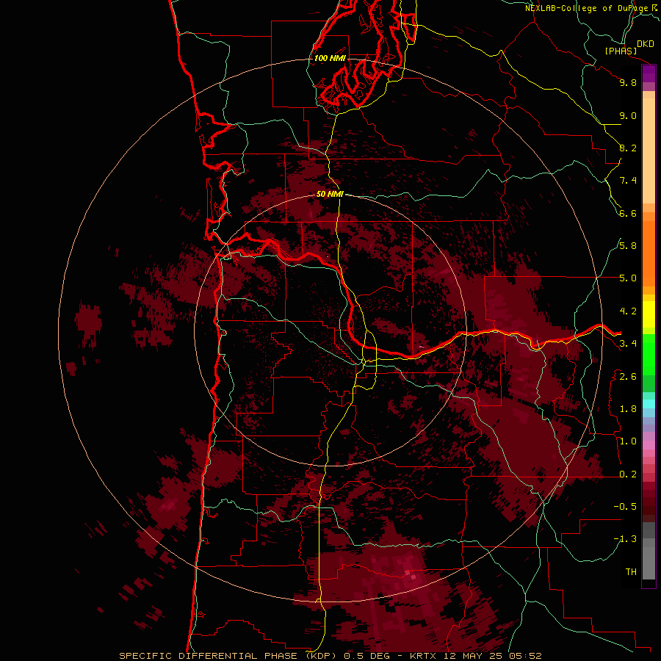Viewport: 661px width, 661px height.
Task: Click the 7.4 legend value
Action: pos(628,181)
